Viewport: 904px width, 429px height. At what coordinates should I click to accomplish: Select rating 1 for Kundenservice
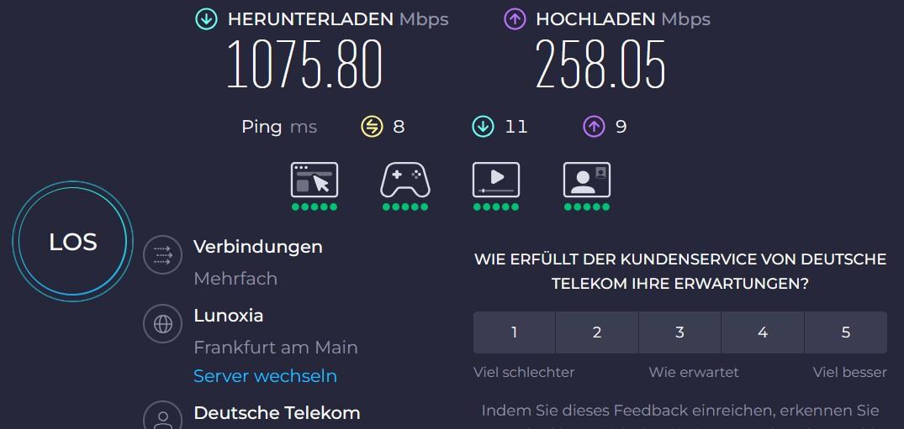coord(514,332)
